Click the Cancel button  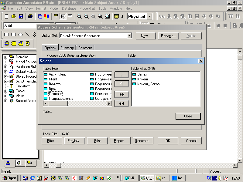[191, 141]
